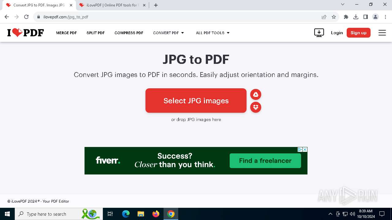Screen dimensions: 392x220
Task: Open MERGE PDF menu item
Action: pos(66,33)
